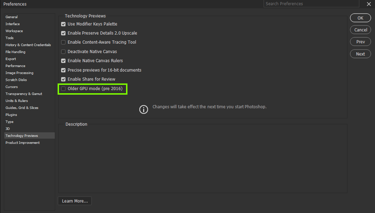Confirm preferences with the OK button
Viewport: 375px width, 213px height.
click(360, 18)
